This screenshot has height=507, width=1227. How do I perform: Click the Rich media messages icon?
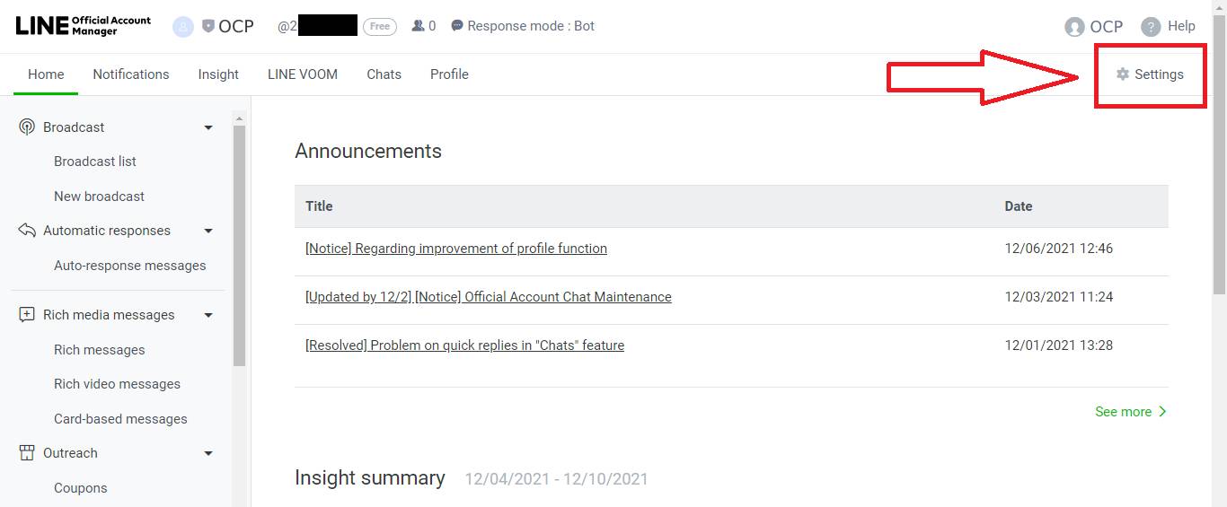pyautogui.click(x=27, y=315)
